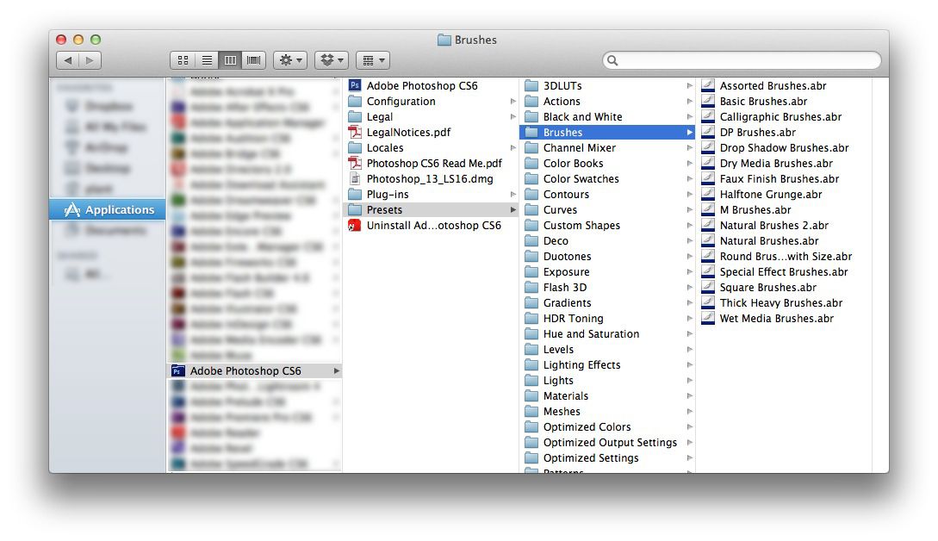Go forward with the right arrow
Screen dimensions: 938x541
tap(90, 59)
